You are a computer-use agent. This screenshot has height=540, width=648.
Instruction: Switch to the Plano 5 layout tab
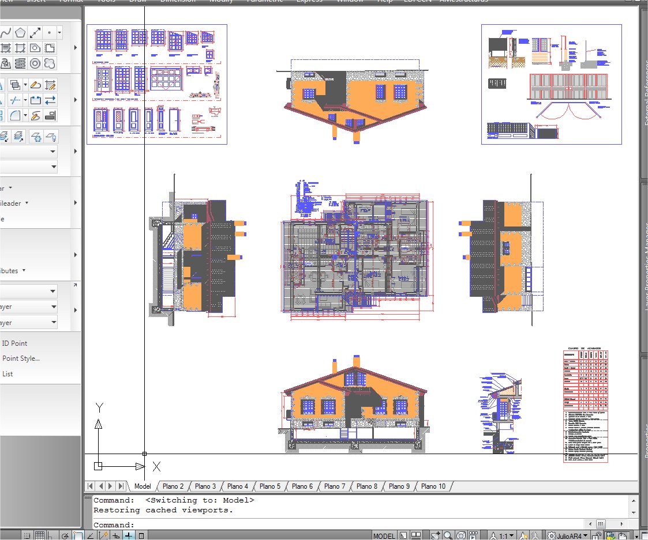[x=270, y=486]
